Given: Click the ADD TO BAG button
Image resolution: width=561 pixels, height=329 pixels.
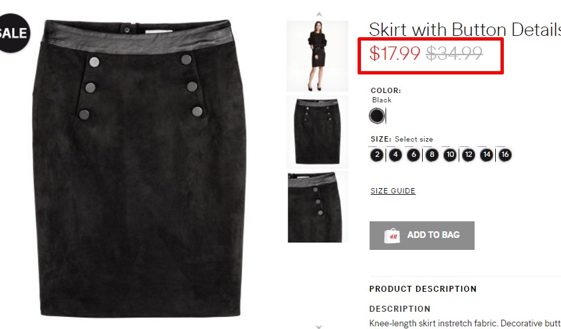Looking at the screenshot, I should (422, 235).
